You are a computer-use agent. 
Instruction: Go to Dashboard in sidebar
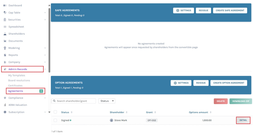(15, 5)
